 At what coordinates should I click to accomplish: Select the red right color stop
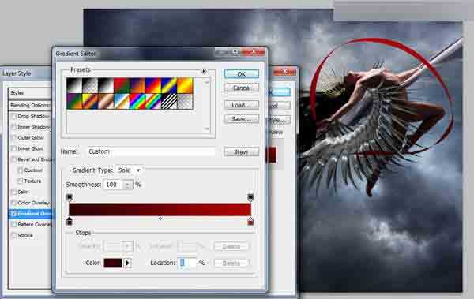250,221
